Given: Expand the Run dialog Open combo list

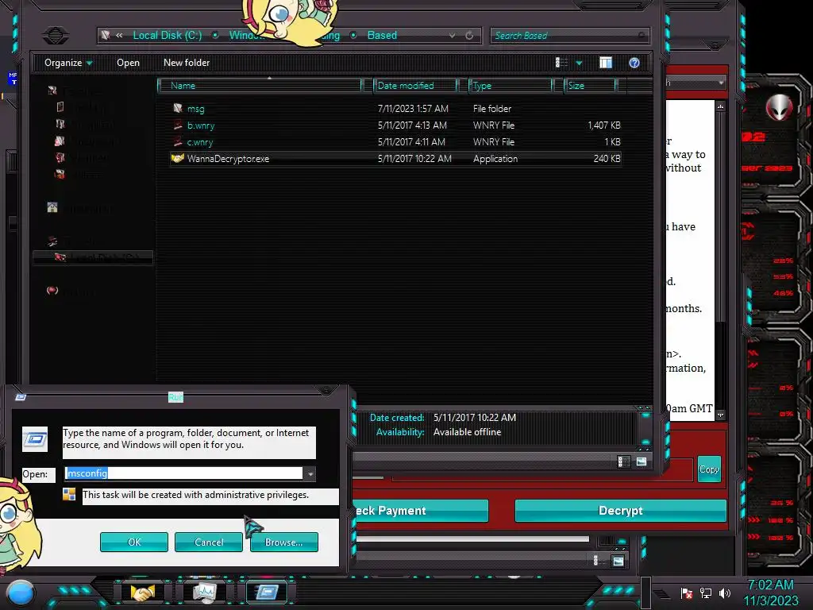Looking at the screenshot, I should [310, 473].
